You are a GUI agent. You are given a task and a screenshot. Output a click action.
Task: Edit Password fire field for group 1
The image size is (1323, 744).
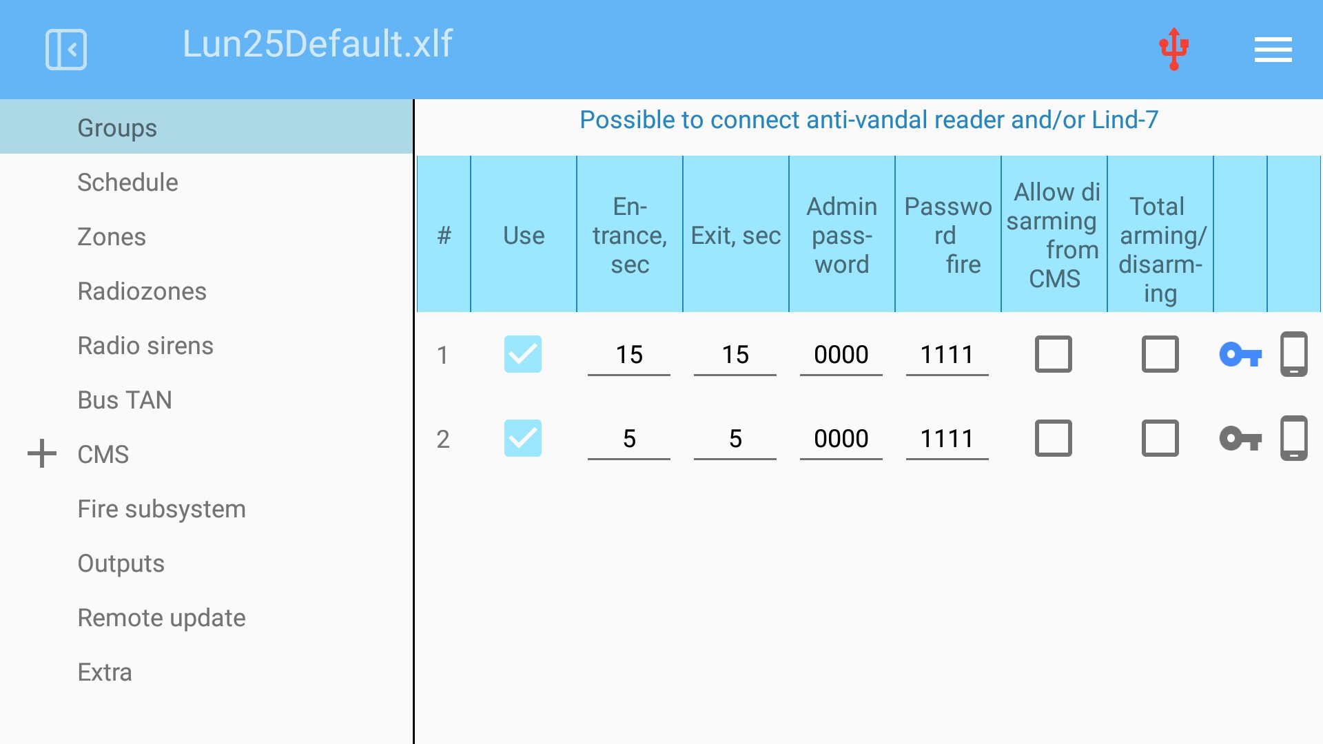pos(947,355)
